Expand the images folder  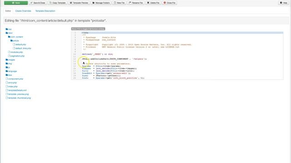click(x=10, y=60)
